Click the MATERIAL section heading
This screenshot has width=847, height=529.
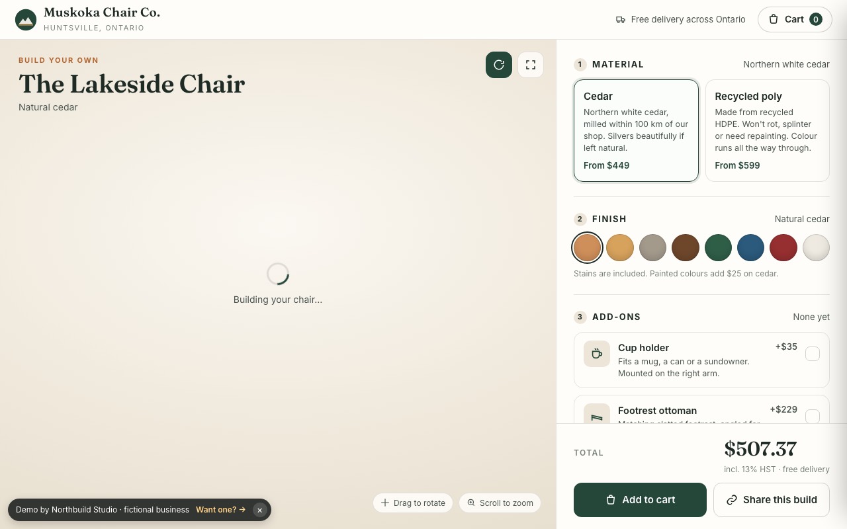pos(618,64)
